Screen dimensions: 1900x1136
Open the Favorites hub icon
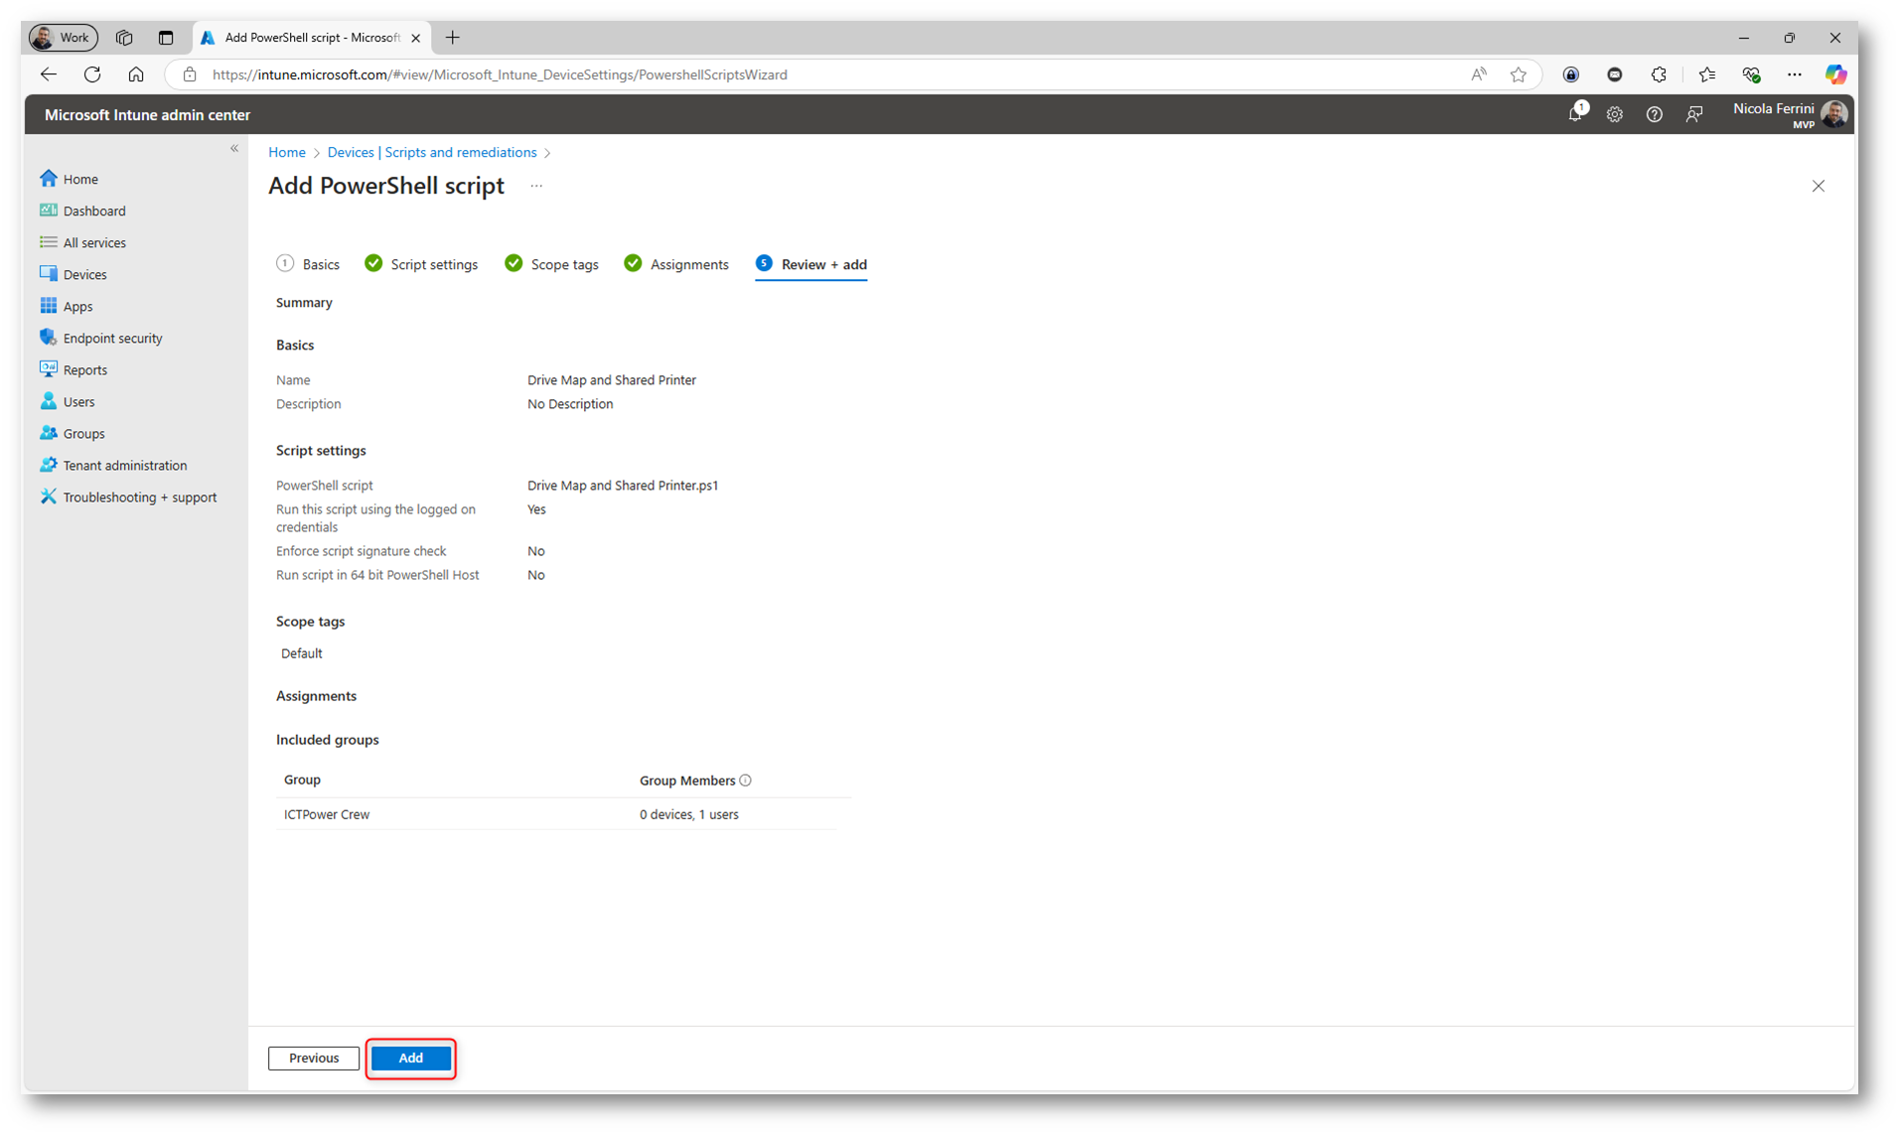pos(1706,74)
